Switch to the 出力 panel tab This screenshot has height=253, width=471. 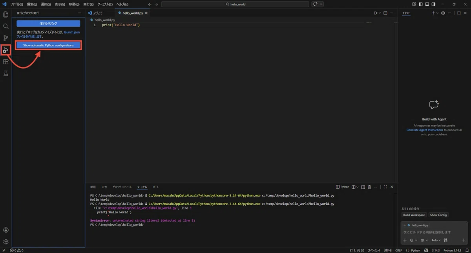click(x=104, y=187)
